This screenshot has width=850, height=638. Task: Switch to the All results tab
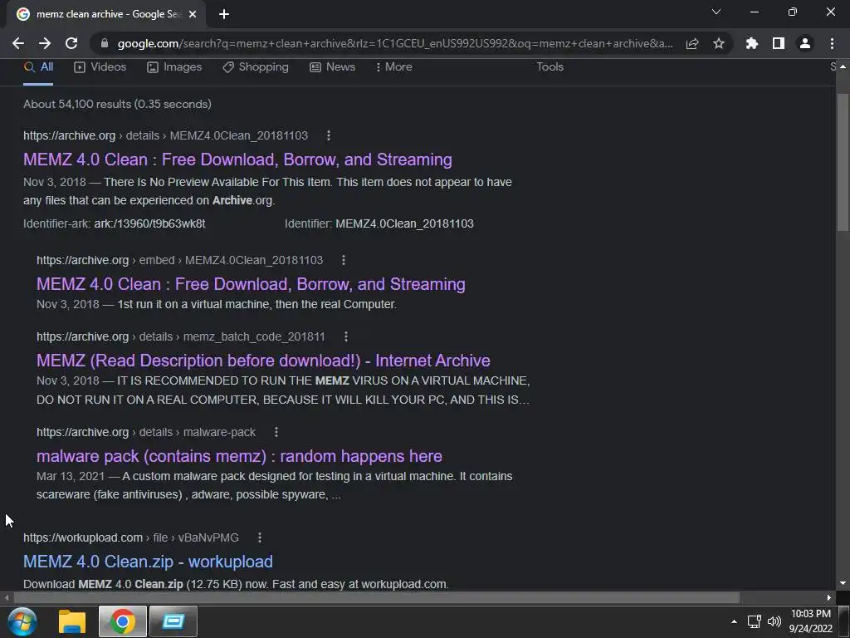click(38, 66)
